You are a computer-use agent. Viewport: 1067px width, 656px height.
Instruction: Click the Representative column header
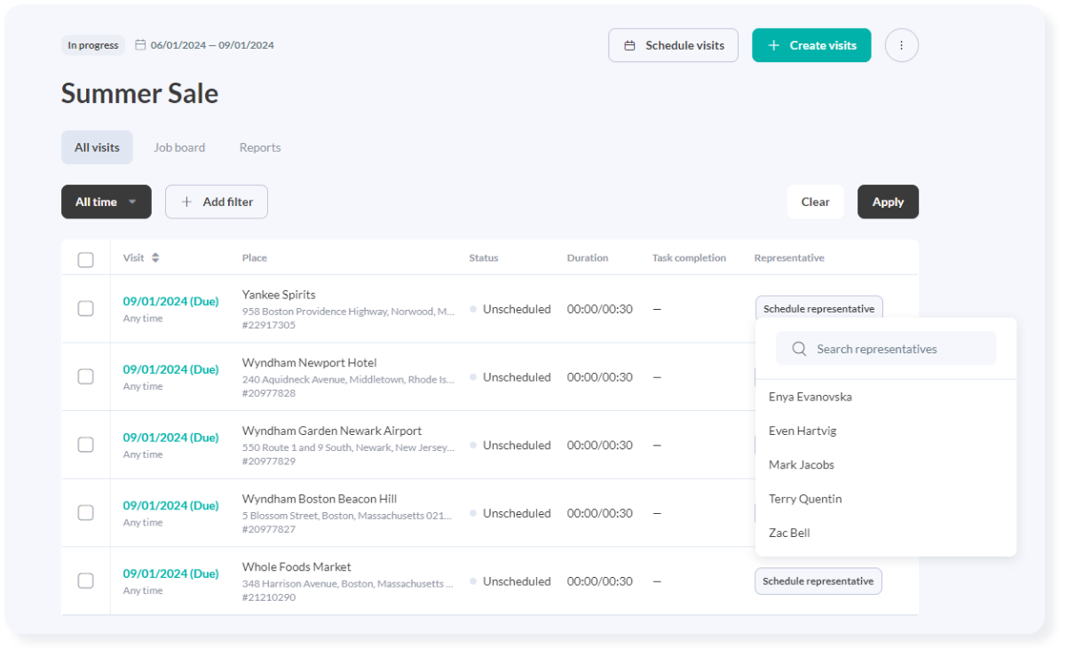[789, 258]
